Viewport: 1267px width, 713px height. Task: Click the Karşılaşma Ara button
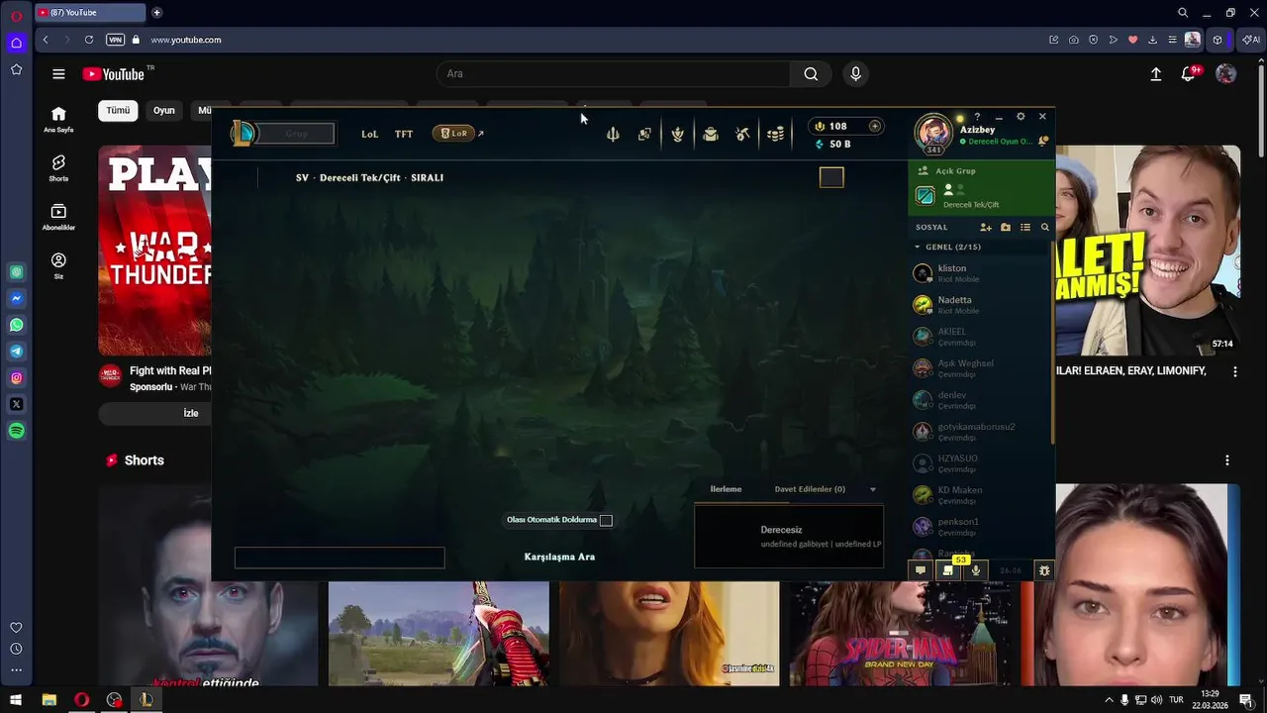[559, 557]
